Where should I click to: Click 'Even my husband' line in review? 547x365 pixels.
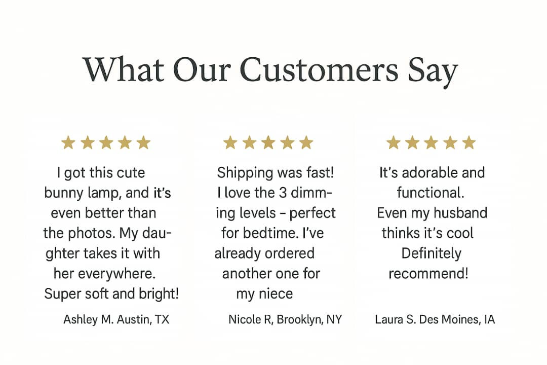point(432,213)
